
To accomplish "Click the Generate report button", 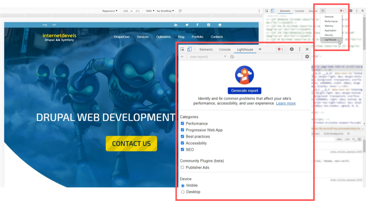I will coord(245,91).
